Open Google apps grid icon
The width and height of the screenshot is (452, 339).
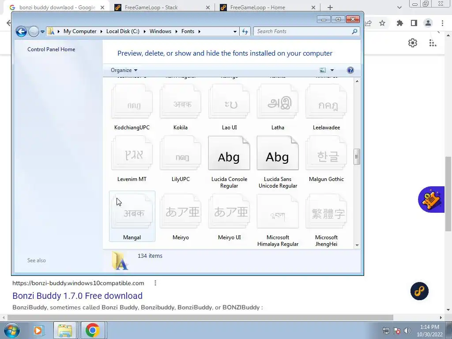[x=433, y=43]
